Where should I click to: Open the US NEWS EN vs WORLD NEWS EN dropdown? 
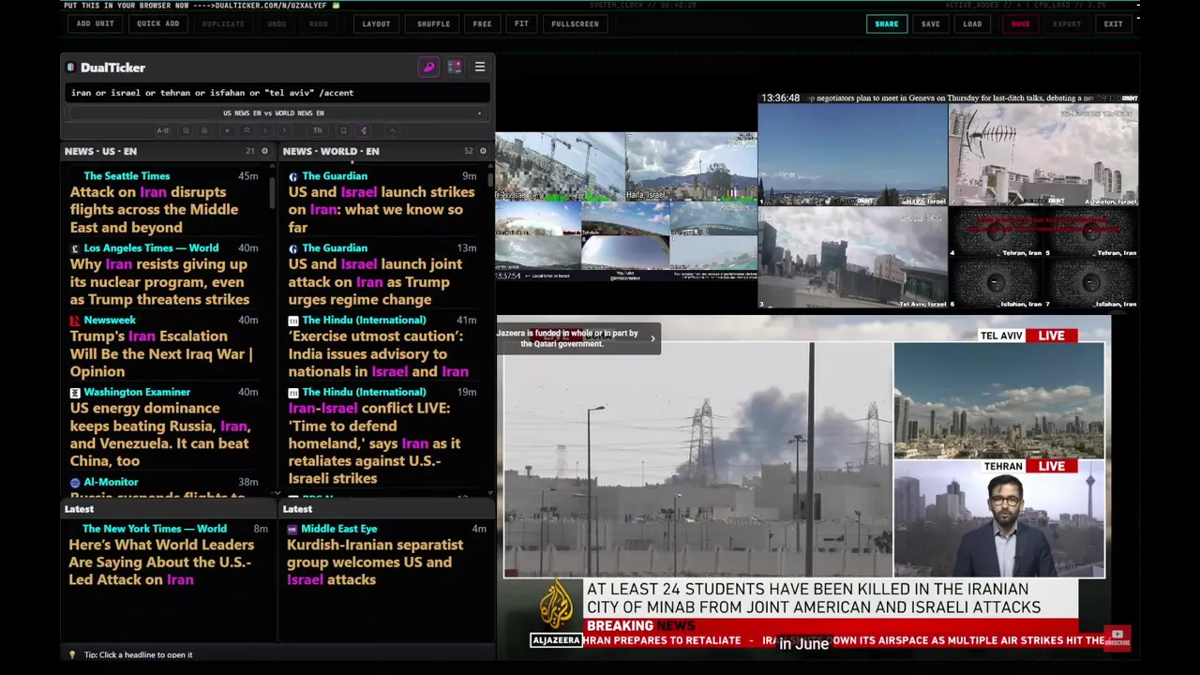tap(277, 113)
